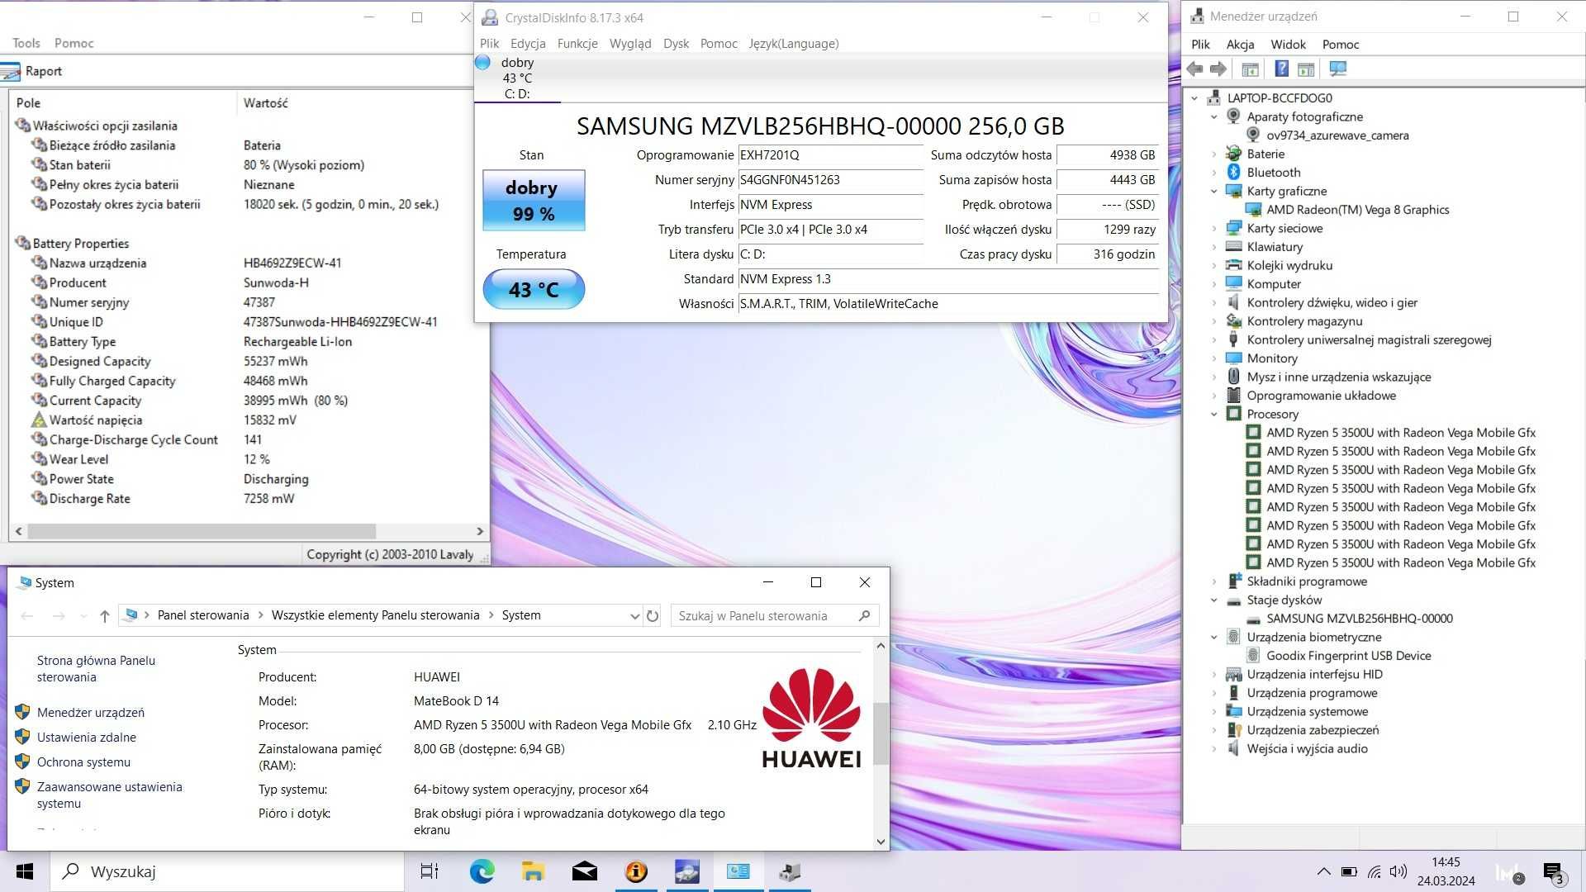The image size is (1586, 892).
Task: Switch to the orange info app on taskbar
Action: click(636, 871)
